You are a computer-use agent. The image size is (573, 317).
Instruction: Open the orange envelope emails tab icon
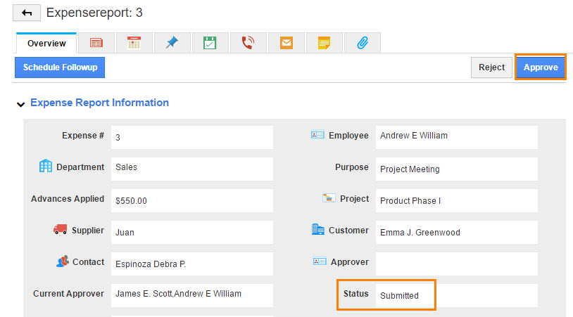click(x=286, y=44)
